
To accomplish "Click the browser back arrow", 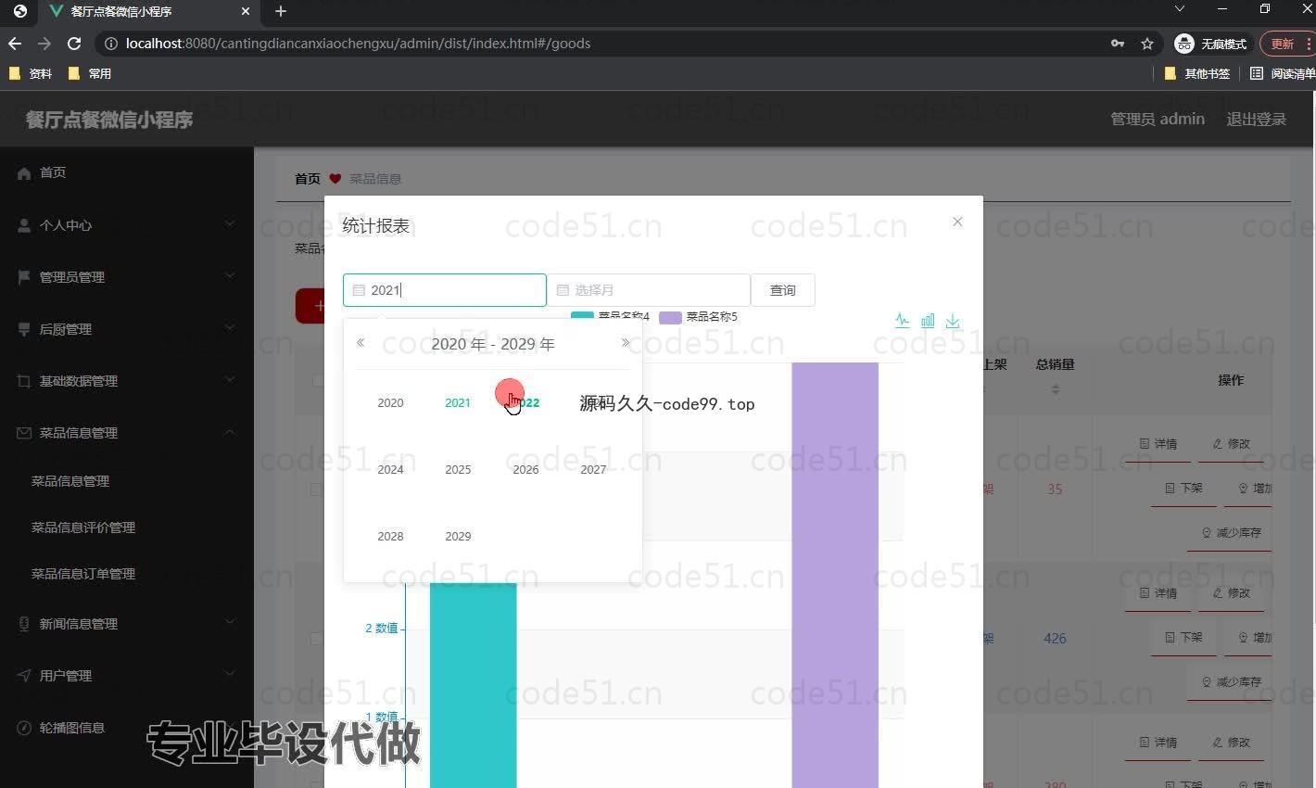I will (x=15, y=44).
